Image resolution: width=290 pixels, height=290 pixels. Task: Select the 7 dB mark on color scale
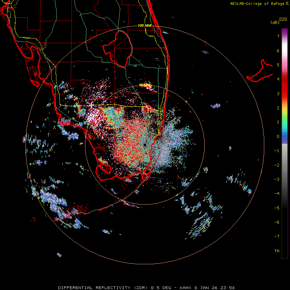[x=278, y=36]
